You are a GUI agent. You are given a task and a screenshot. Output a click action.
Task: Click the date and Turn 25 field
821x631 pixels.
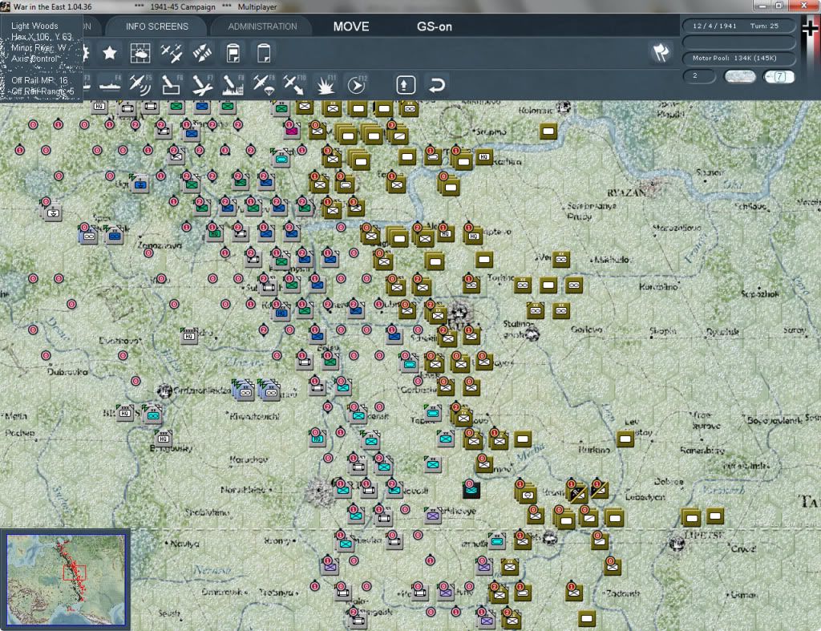click(x=738, y=26)
